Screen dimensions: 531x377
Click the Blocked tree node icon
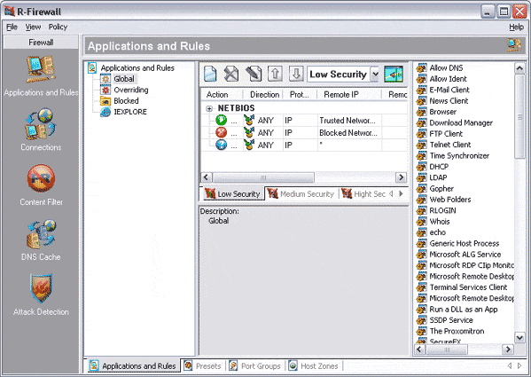105,100
